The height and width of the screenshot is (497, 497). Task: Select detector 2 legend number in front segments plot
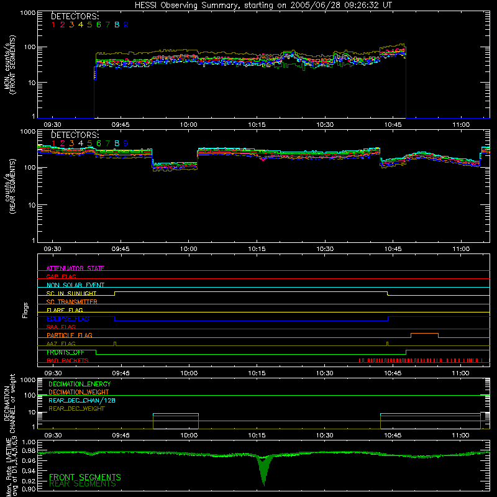pos(63,25)
